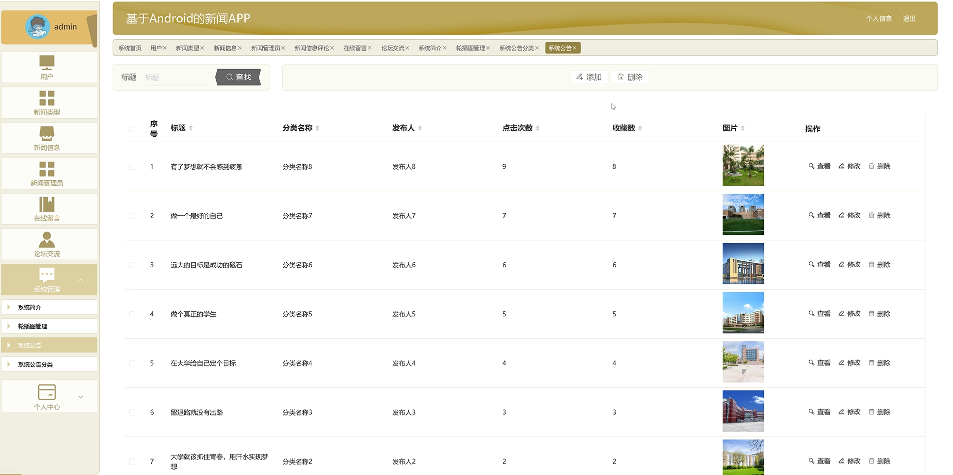Toggle the select-all checkbox in table header
This screenshot has width=953, height=475.
point(132,129)
